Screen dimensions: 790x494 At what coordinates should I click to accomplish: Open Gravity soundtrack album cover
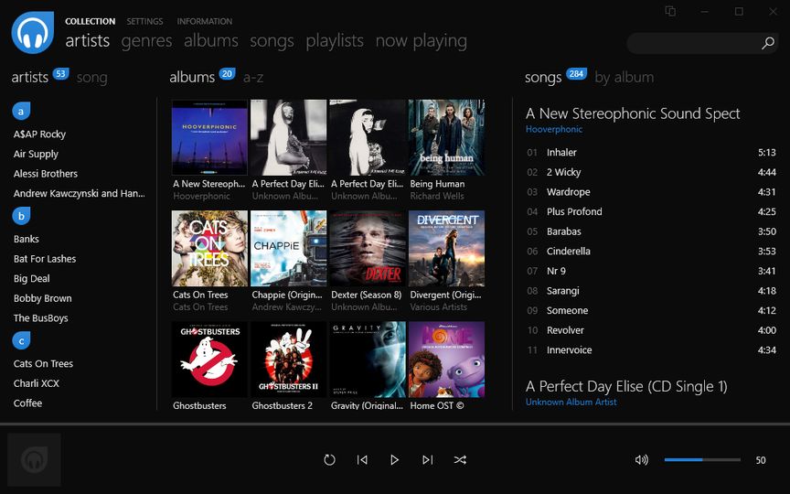[368, 360]
